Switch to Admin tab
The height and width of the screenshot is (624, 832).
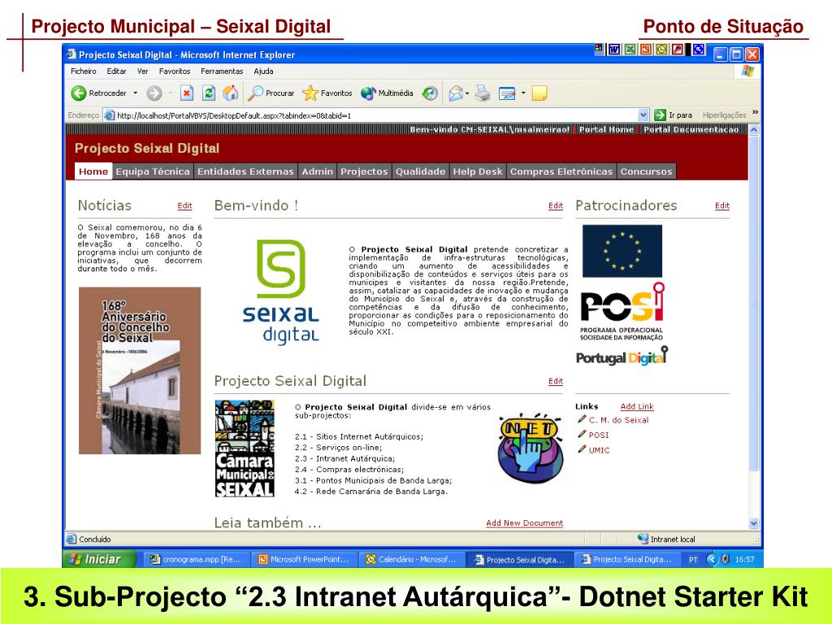(318, 171)
